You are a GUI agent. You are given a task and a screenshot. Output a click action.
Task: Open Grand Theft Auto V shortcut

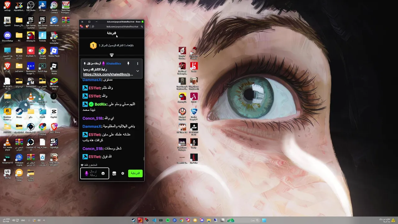click(42, 98)
